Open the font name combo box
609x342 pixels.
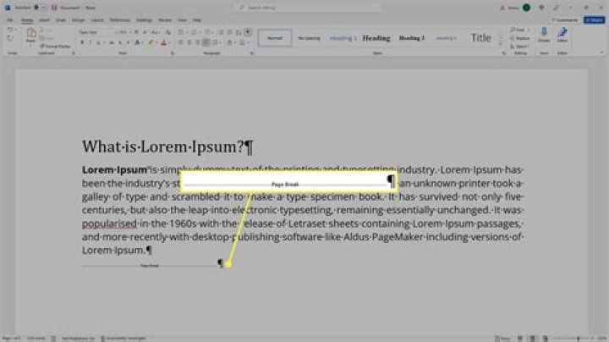(97, 32)
